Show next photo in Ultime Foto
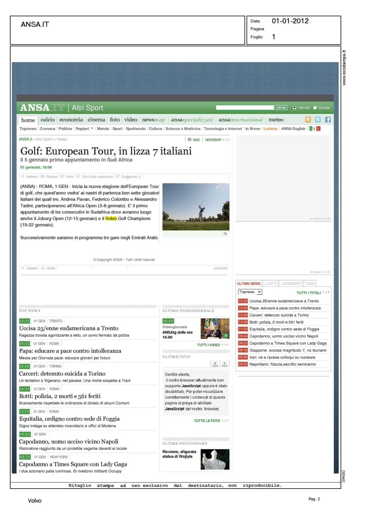Viewport: 367px width, 515px height. point(224,363)
